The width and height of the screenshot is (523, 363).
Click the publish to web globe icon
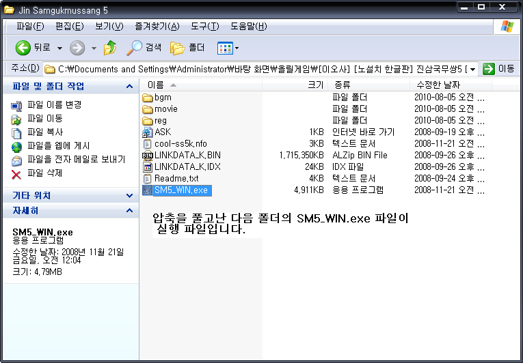click(x=16, y=147)
